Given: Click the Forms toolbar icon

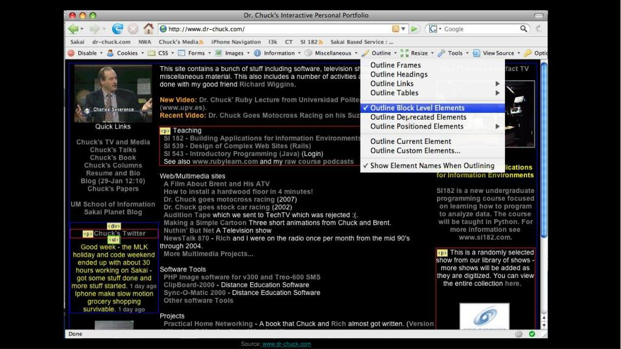Looking at the screenshot, I should coord(182,53).
